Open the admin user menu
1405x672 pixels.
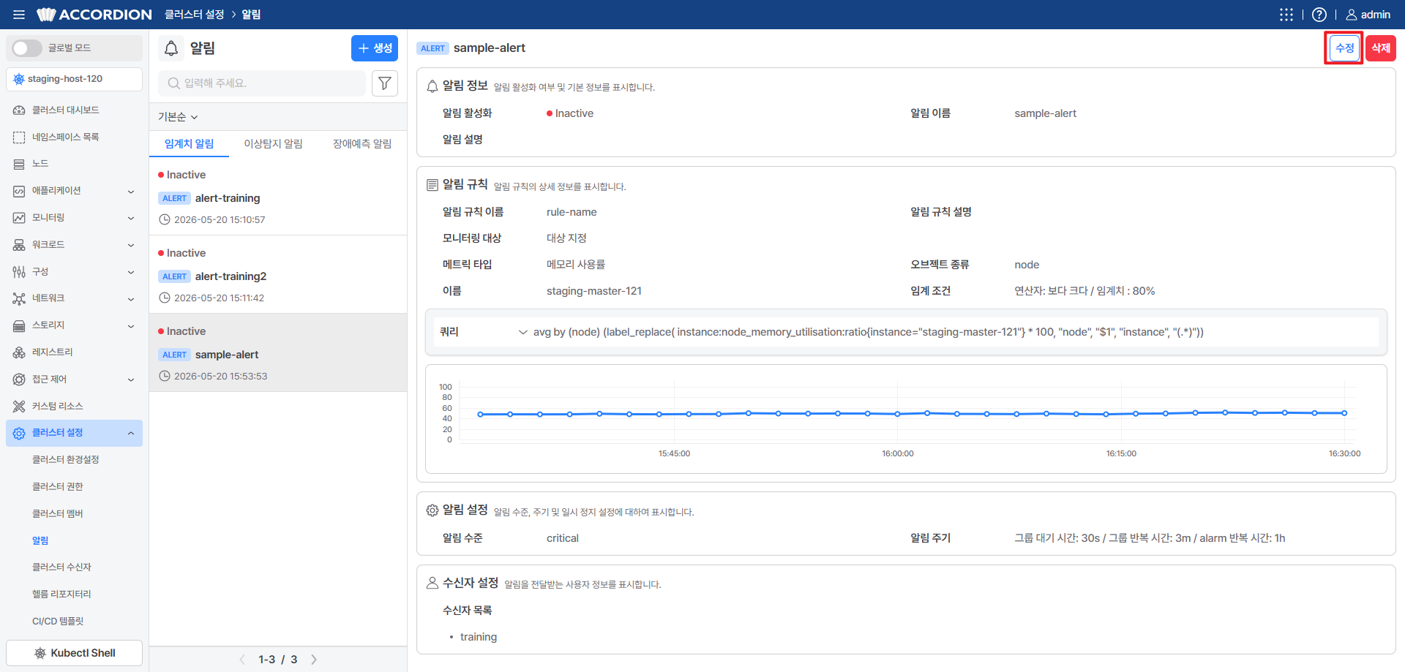coord(1368,15)
